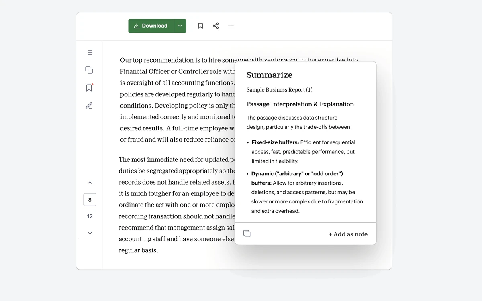Click Passage Interpretation & Explanation heading

point(300,104)
